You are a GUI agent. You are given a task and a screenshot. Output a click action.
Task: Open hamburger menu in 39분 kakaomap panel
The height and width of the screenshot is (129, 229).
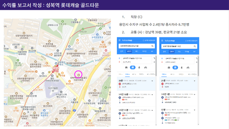[120, 40]
